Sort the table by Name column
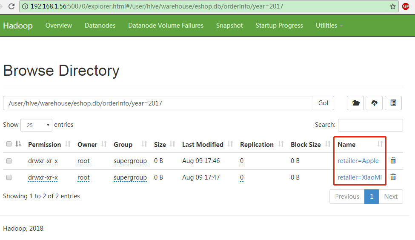Image resolution: width=415 pixels, height=240 pixels. (346, 144)
